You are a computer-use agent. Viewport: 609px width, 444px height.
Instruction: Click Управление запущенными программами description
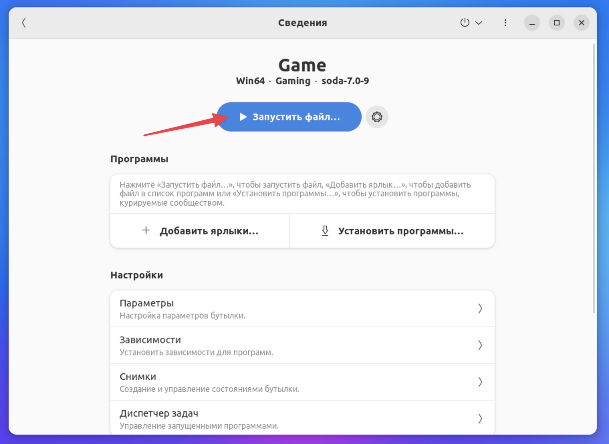(x=199, y=426)
